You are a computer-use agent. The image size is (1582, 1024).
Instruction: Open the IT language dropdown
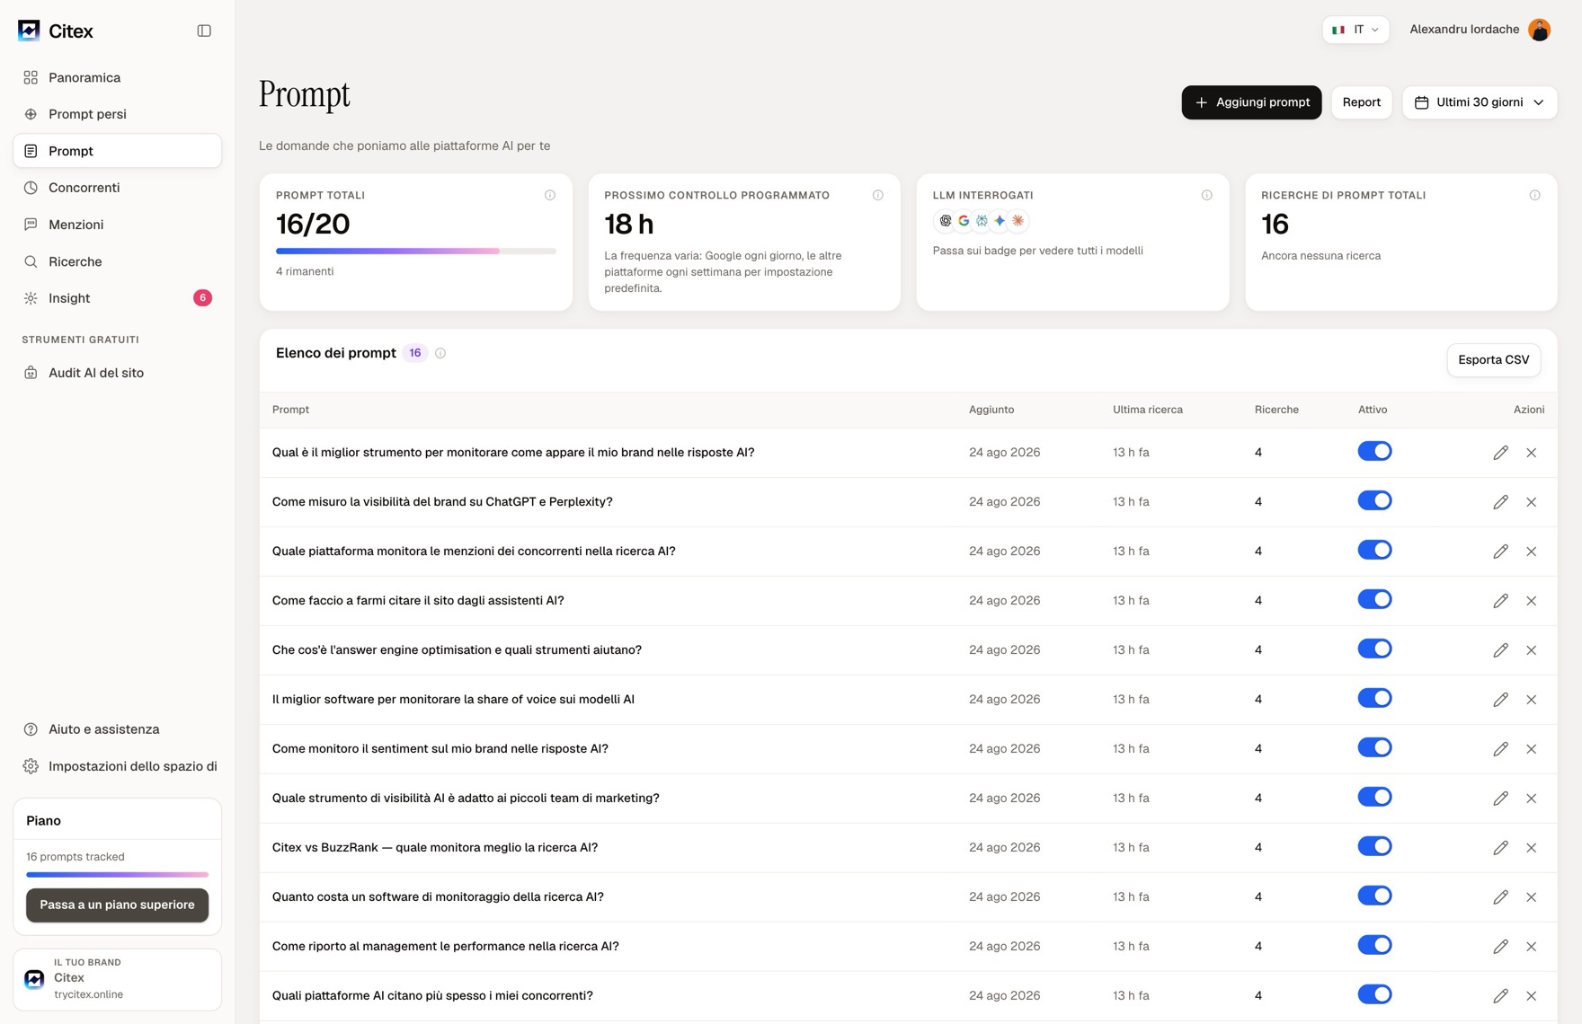(x=1355, y=30)
